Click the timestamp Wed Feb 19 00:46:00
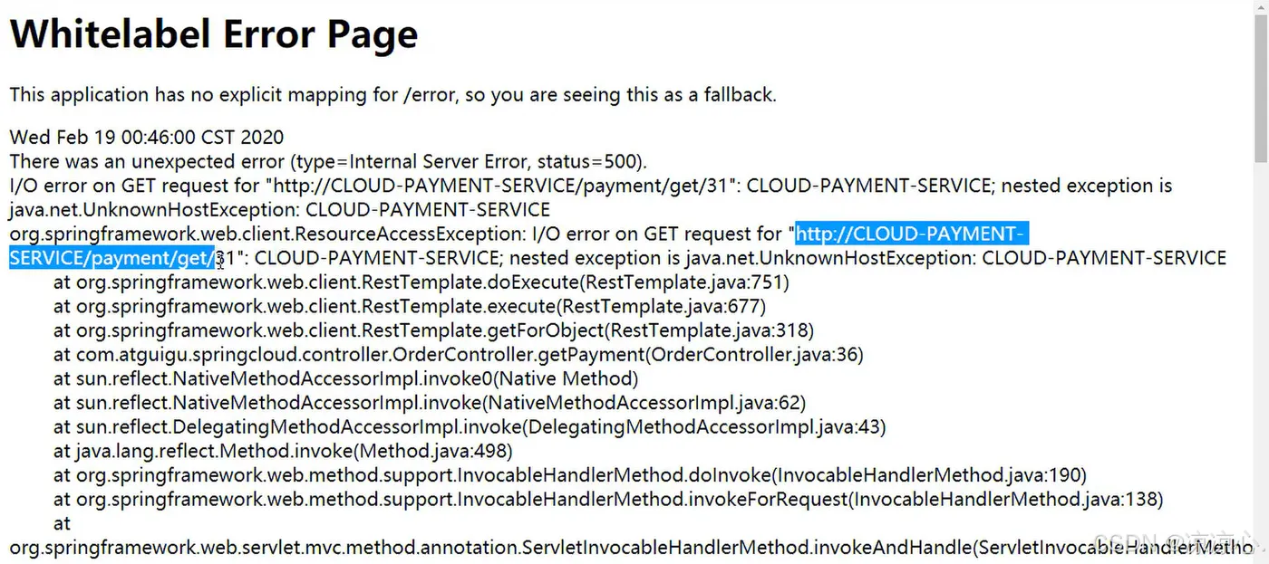This screenshot has width=1269, height=564. (x=146, y=138)
